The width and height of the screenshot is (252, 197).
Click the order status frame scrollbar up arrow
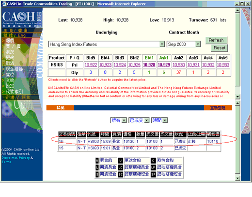point(237,103)
